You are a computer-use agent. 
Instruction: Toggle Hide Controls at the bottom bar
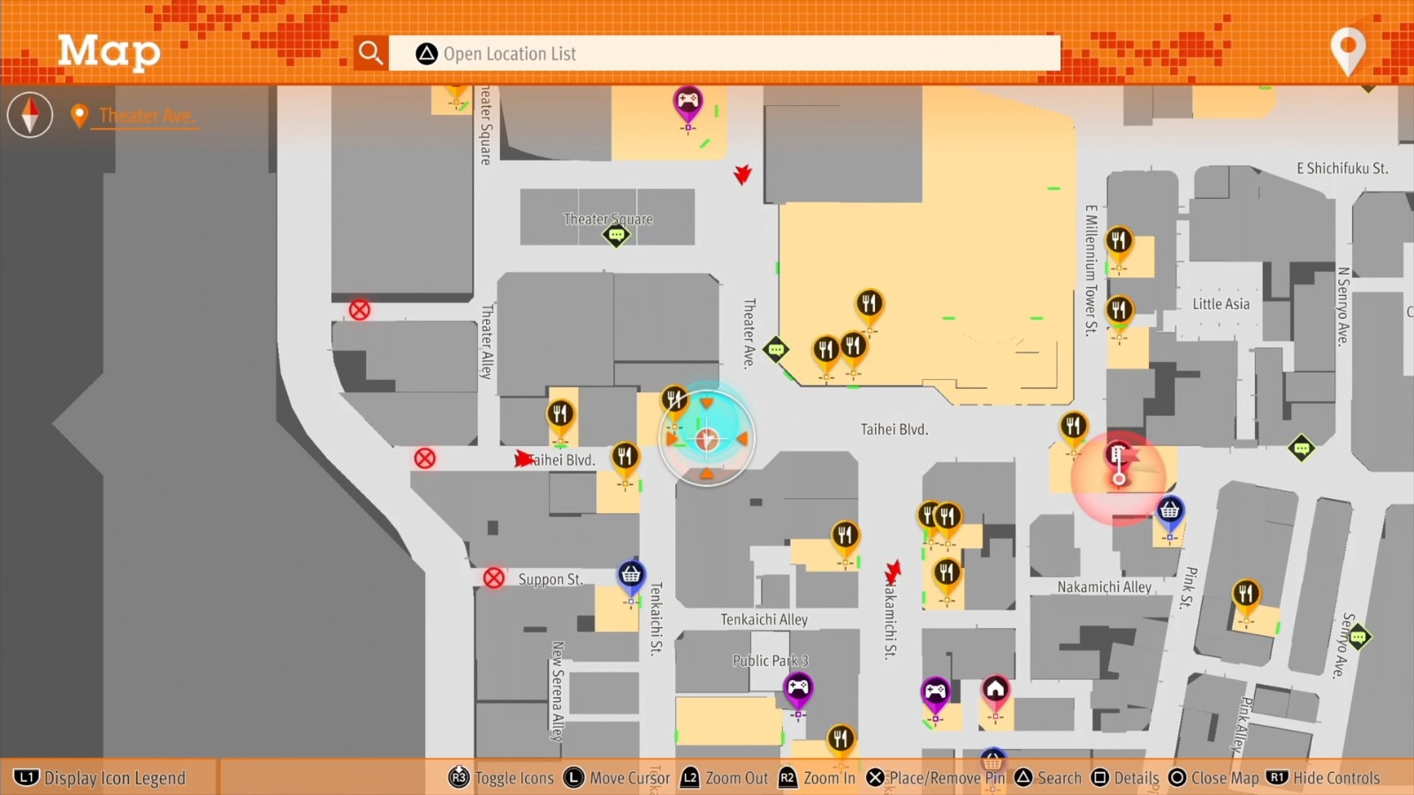pos(1325,778)
